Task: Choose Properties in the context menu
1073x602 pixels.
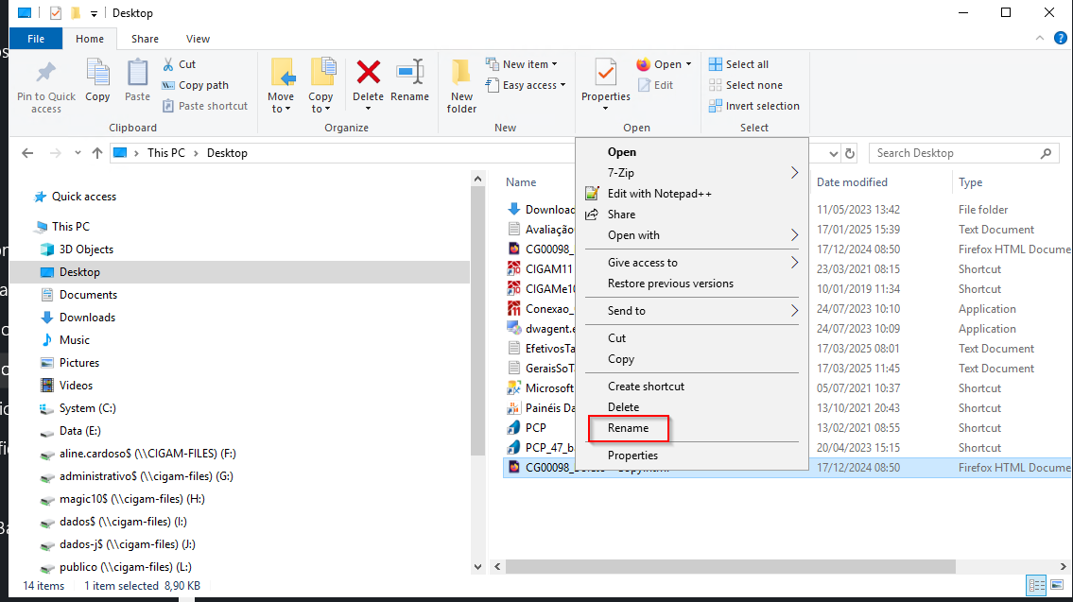Action: 692,456
